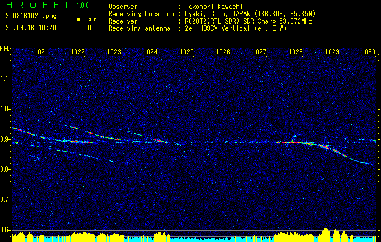The width and height of the screenshot is (381, 242).
Task: Click the Receiving Location label
Action: pyautogui.click(x=141, y=14)
